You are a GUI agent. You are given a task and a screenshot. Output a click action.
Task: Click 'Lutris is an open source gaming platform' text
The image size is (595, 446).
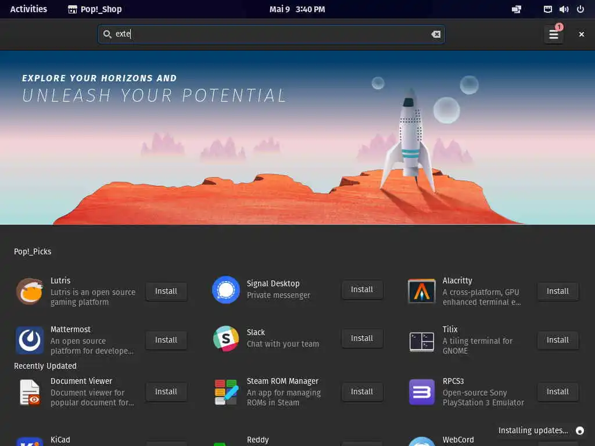(93, 297)
